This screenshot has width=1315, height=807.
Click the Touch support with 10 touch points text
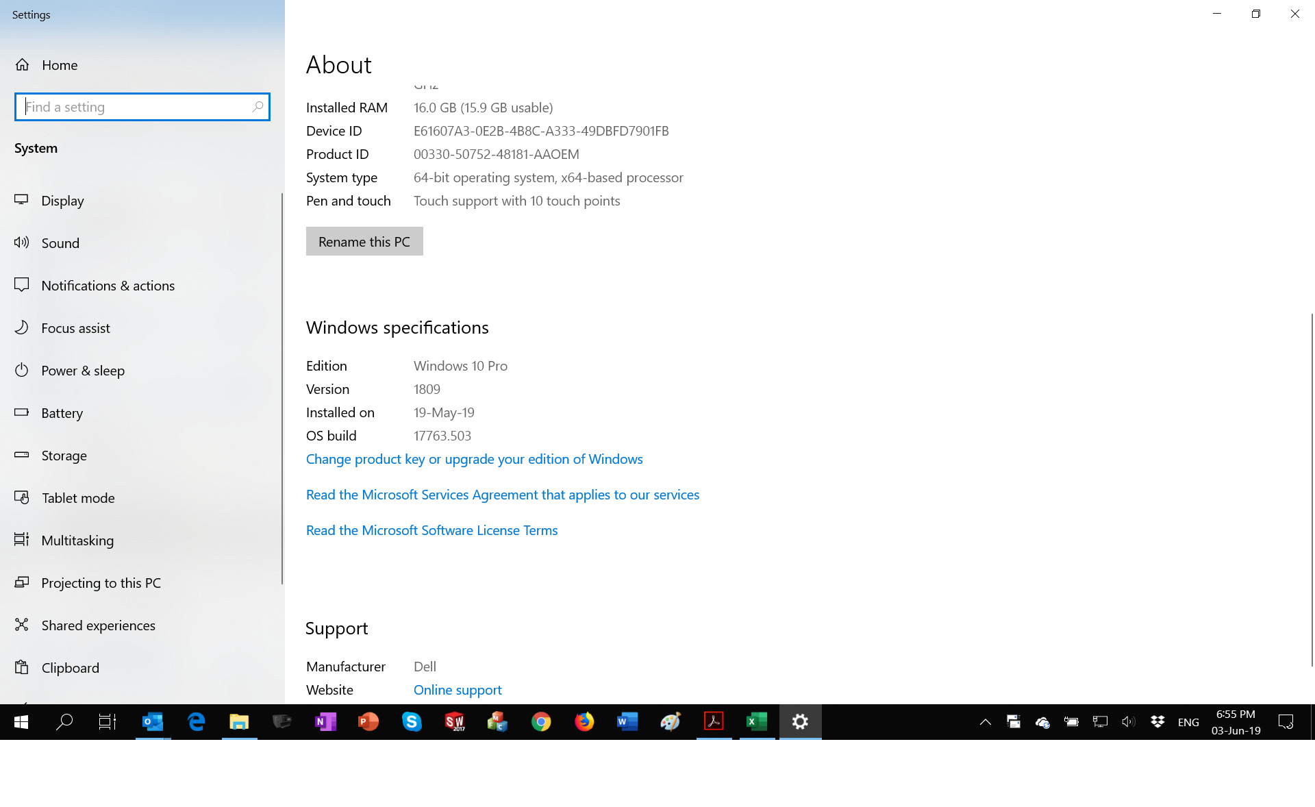click(517, 201)
